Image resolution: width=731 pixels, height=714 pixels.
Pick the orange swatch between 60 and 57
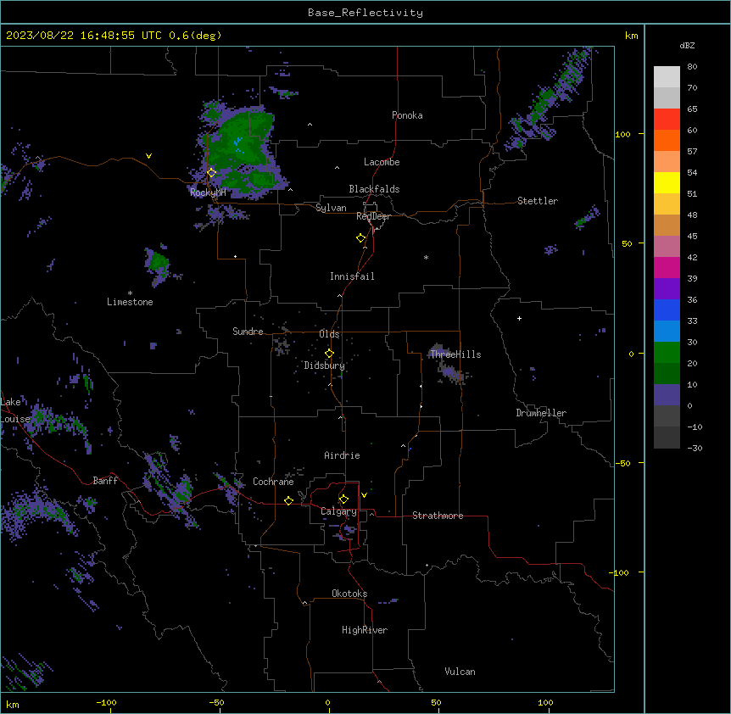click(x=667, y=140)
